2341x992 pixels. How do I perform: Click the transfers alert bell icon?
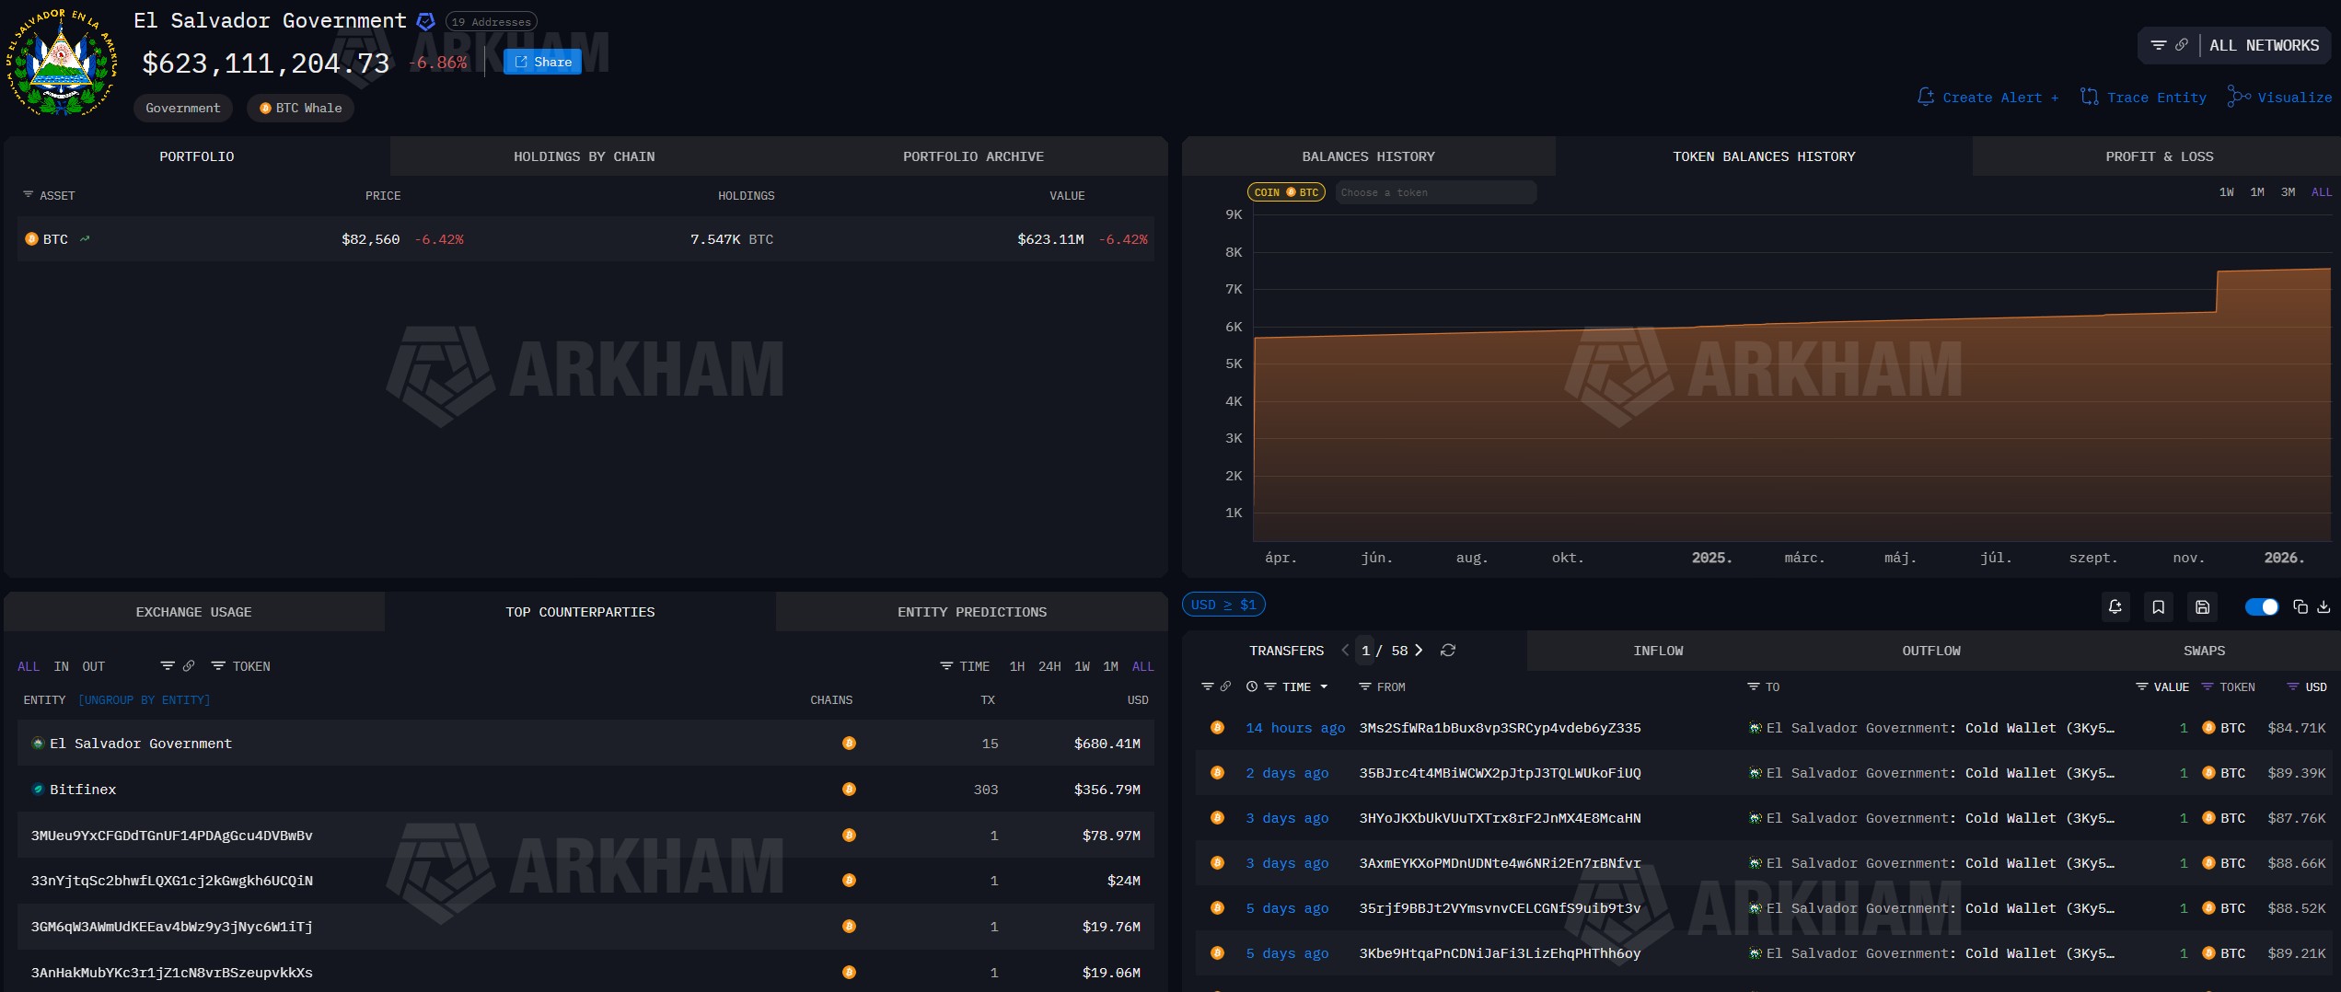point(2115,606)
